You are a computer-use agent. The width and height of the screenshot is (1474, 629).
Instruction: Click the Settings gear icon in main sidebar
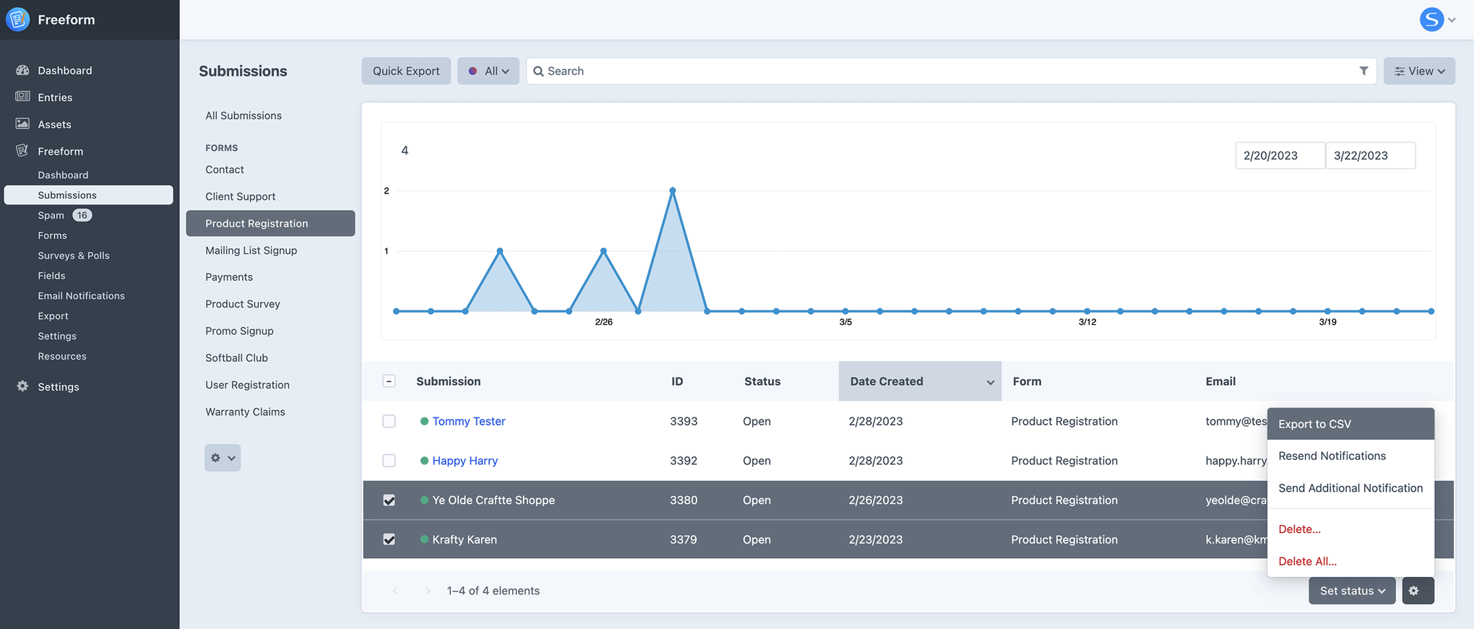[x=22, y=386]
